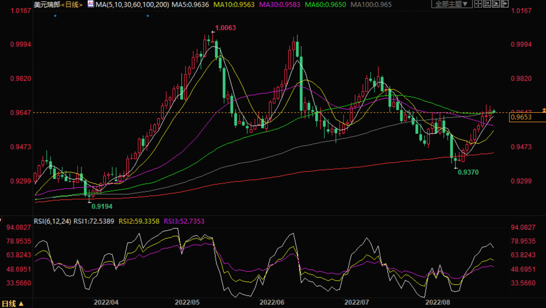Viewport: 546px width, 308px height.
Task: Click the green MA60:0.9650 legend value
Action: [325, 5]
